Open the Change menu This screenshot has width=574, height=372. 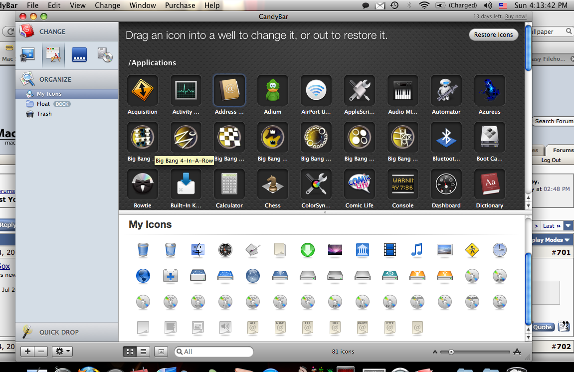pyautogui.click(x=108, y=5)
